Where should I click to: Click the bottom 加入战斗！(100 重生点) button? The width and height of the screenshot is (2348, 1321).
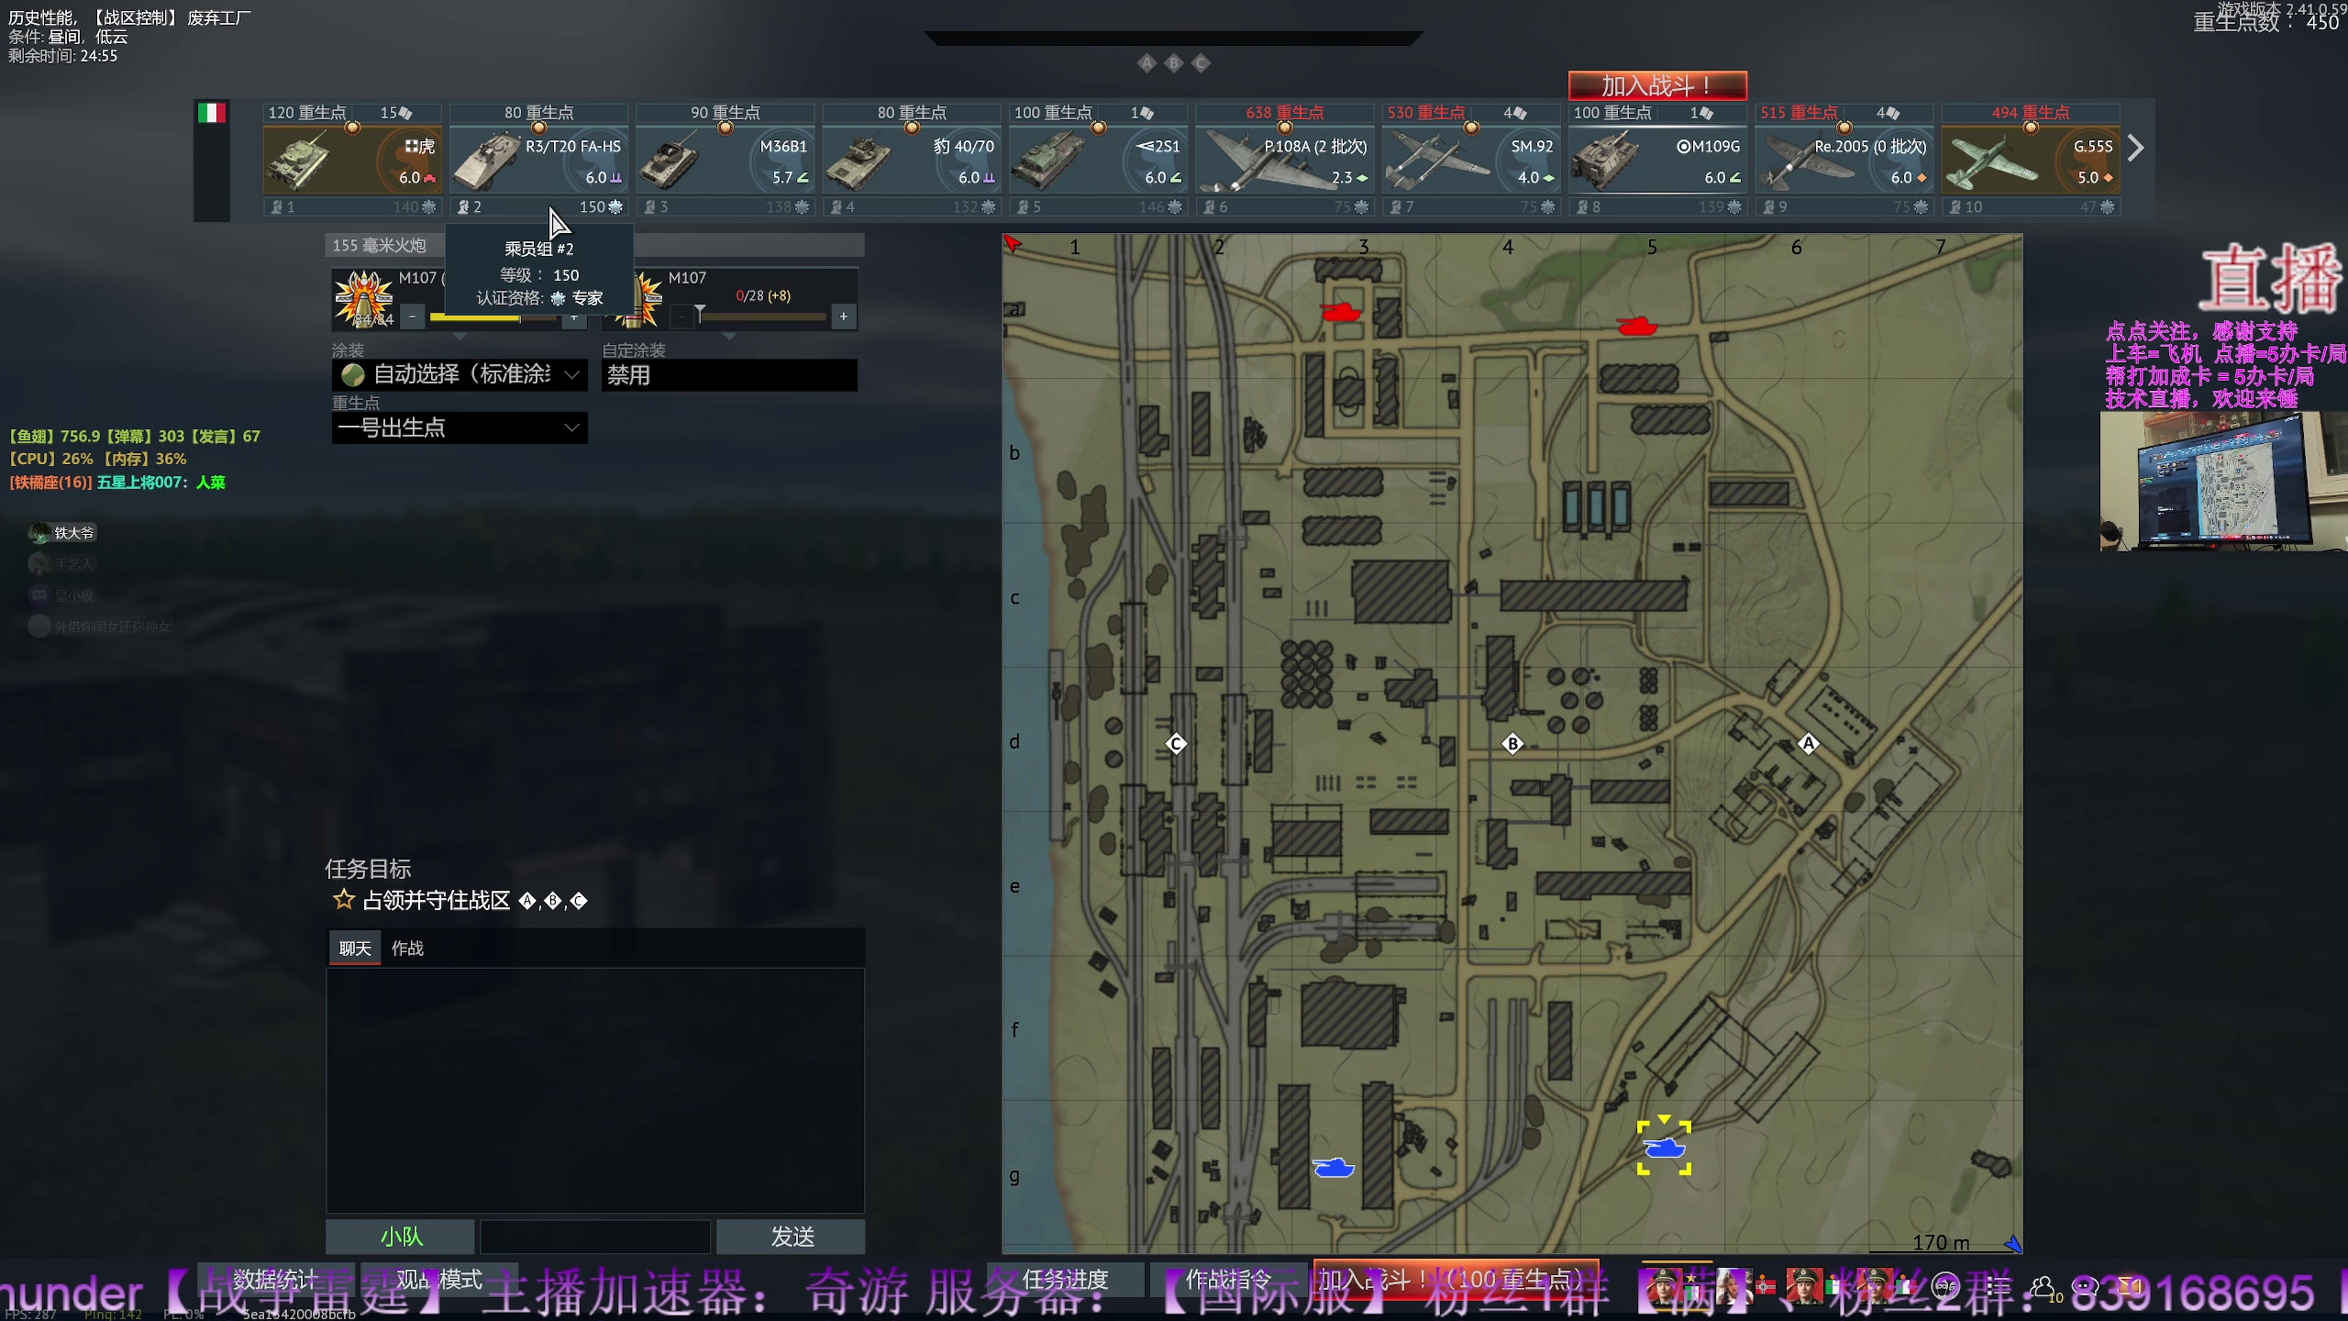[1456, 1279]
